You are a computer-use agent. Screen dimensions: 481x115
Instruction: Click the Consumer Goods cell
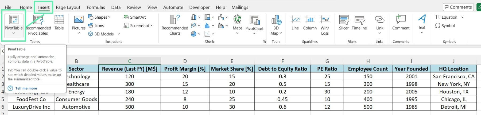pos(76,99)
